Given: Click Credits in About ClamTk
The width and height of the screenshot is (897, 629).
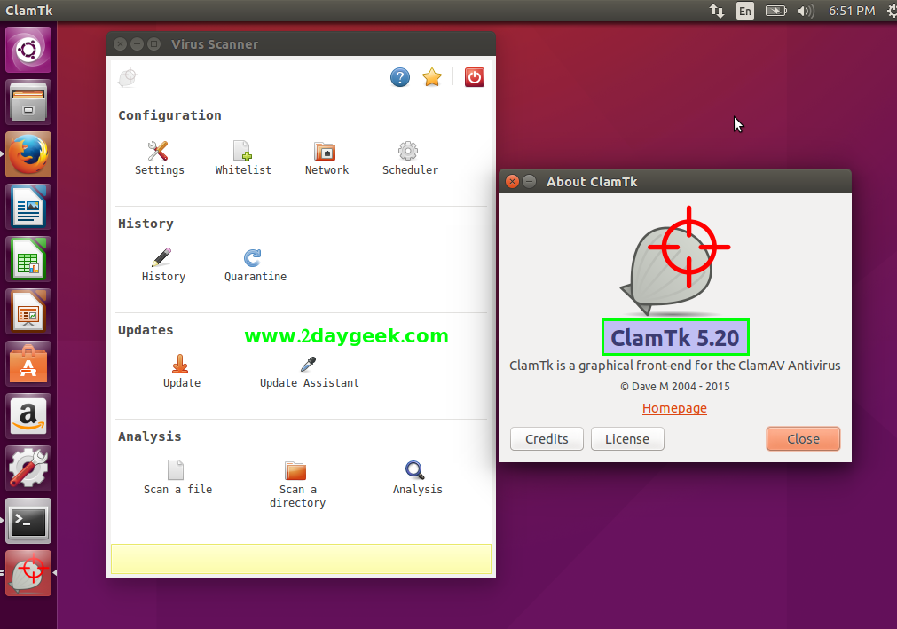Looking at the screenshot, I should 547,438.
